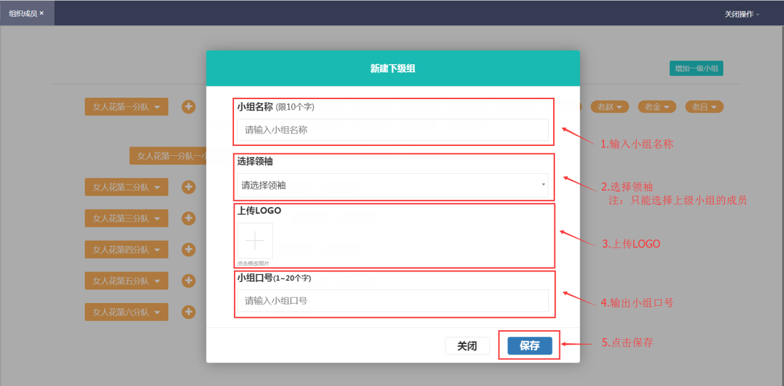Click plus icon beside 女人花第六分队
This screenshot has height=386, width=784.
click(x=189, y=312)
